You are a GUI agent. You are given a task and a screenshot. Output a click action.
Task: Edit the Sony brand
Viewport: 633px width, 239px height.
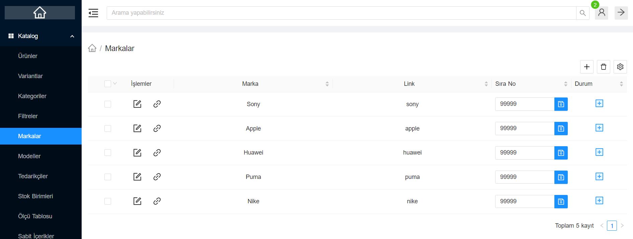(137, 104)
